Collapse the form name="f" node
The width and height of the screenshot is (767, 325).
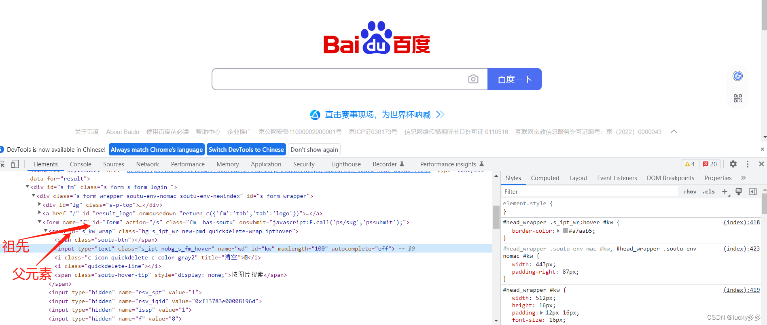click(x=40, y=222)
